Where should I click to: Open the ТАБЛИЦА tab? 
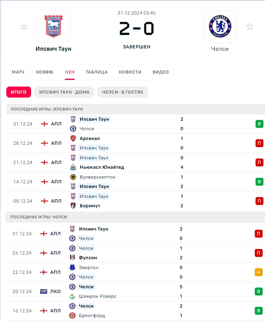(x=97, y=72)
